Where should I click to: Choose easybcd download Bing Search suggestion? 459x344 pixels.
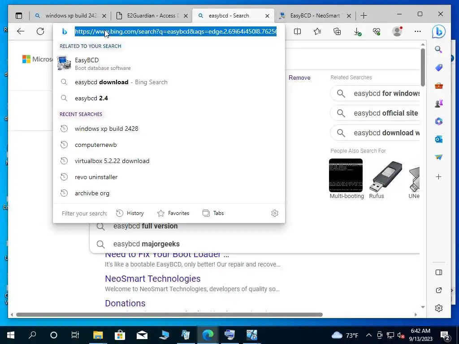pos(169,82)
